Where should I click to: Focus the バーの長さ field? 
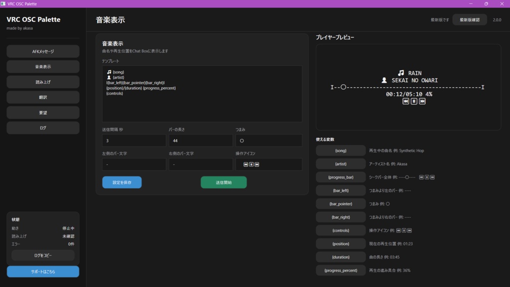[201, 141]
